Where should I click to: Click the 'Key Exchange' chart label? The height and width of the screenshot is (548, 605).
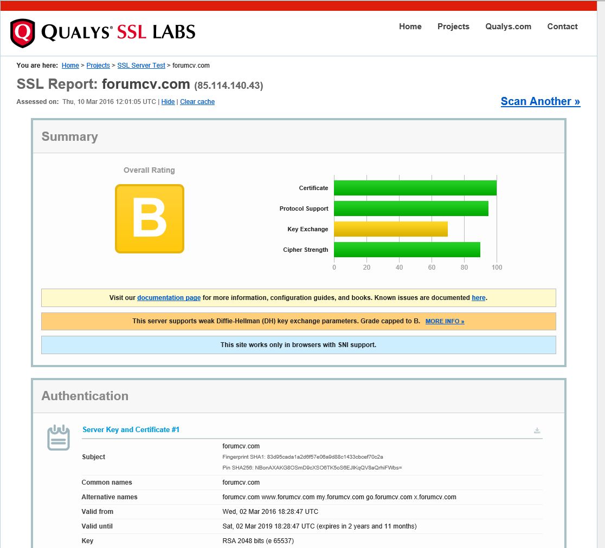pyautogui.click(x=307, y=229)
